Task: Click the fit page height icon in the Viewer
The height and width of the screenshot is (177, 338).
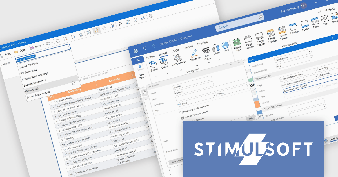Action: (x=135, y=20)
